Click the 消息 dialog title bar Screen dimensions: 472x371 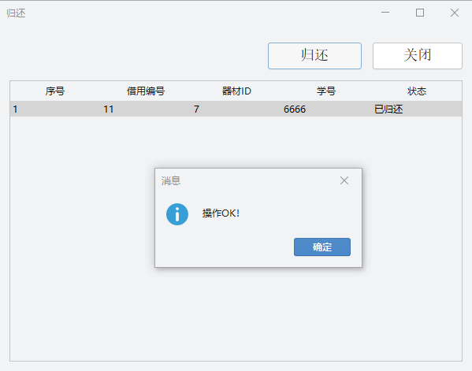coord(247,180)
